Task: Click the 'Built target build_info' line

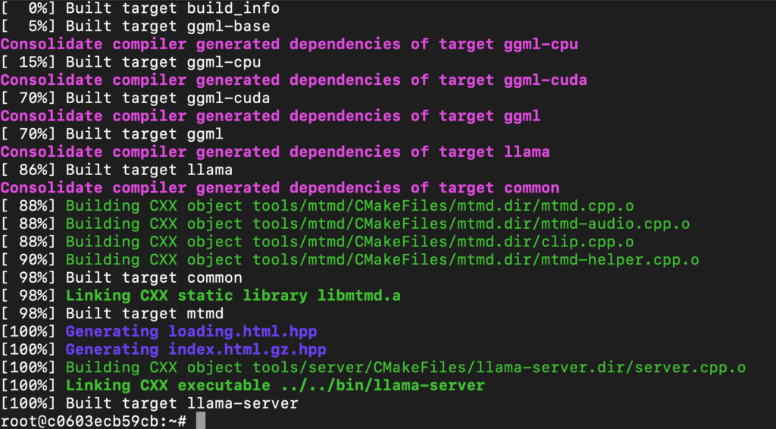Action: (x=140, y=8)
